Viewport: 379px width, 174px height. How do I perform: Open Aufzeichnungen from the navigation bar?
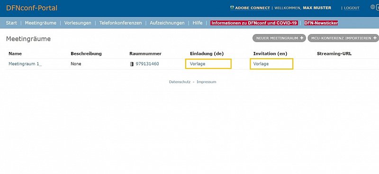pos(167,23)
